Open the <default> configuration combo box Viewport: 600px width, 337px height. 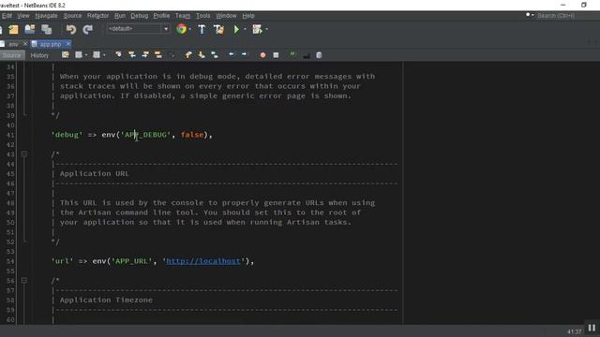pos(138,29)
